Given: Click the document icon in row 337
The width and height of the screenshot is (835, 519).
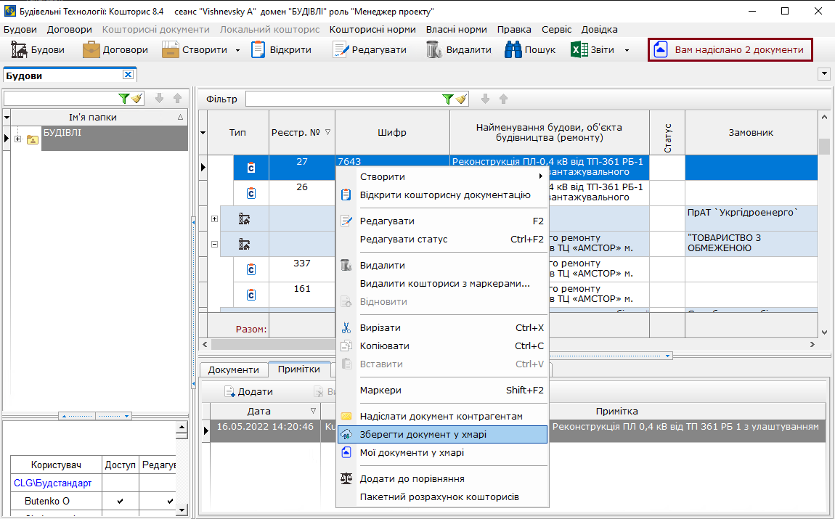Looking at the screenshot, I should [250, 269].
